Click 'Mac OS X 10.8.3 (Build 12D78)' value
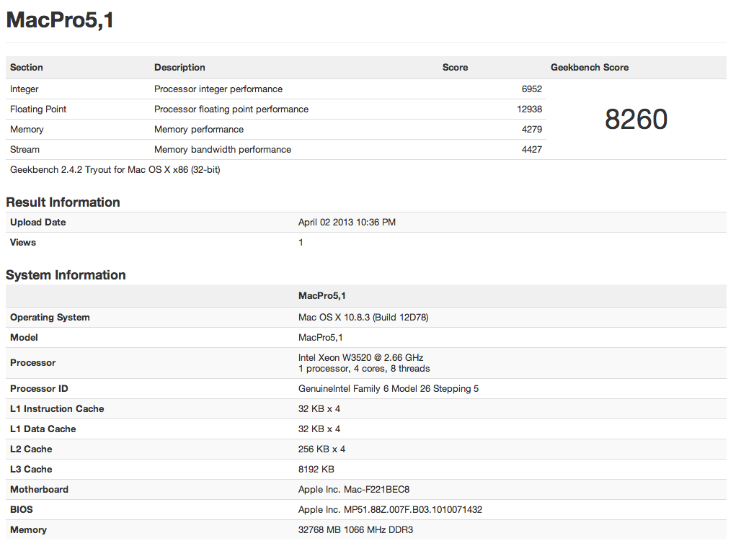741x551 pixels. pyautogui.click(x=363, y=318)
